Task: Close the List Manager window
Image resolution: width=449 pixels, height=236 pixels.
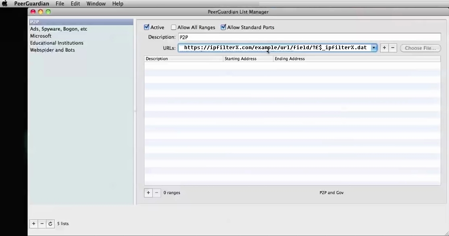Action: pos(33,12)
